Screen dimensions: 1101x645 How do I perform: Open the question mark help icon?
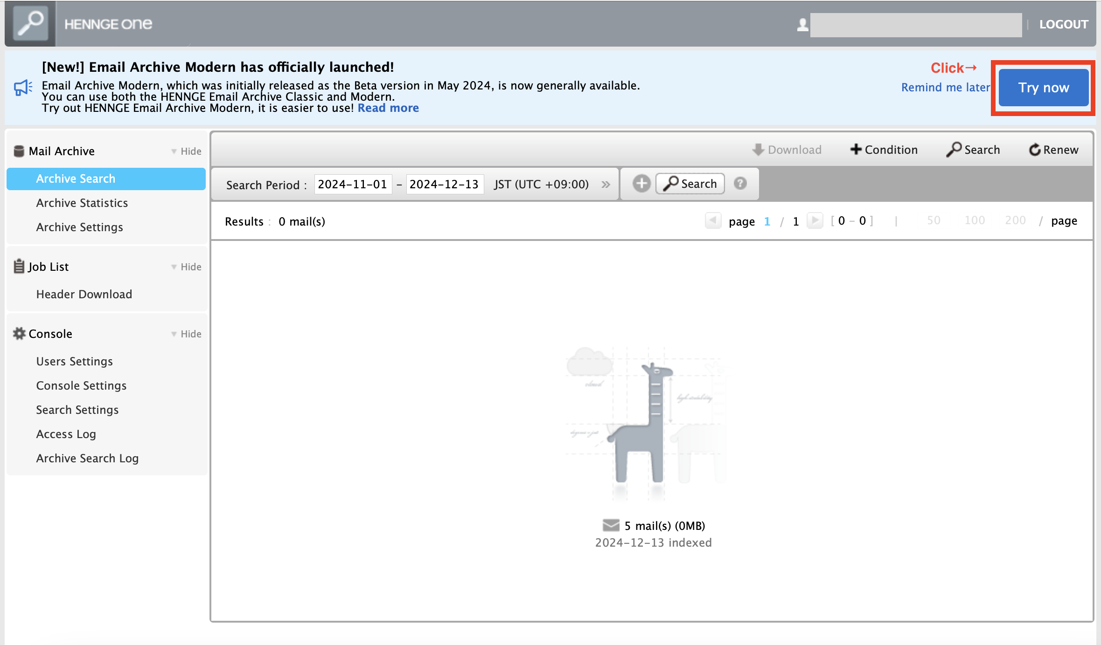click(740, 183)
